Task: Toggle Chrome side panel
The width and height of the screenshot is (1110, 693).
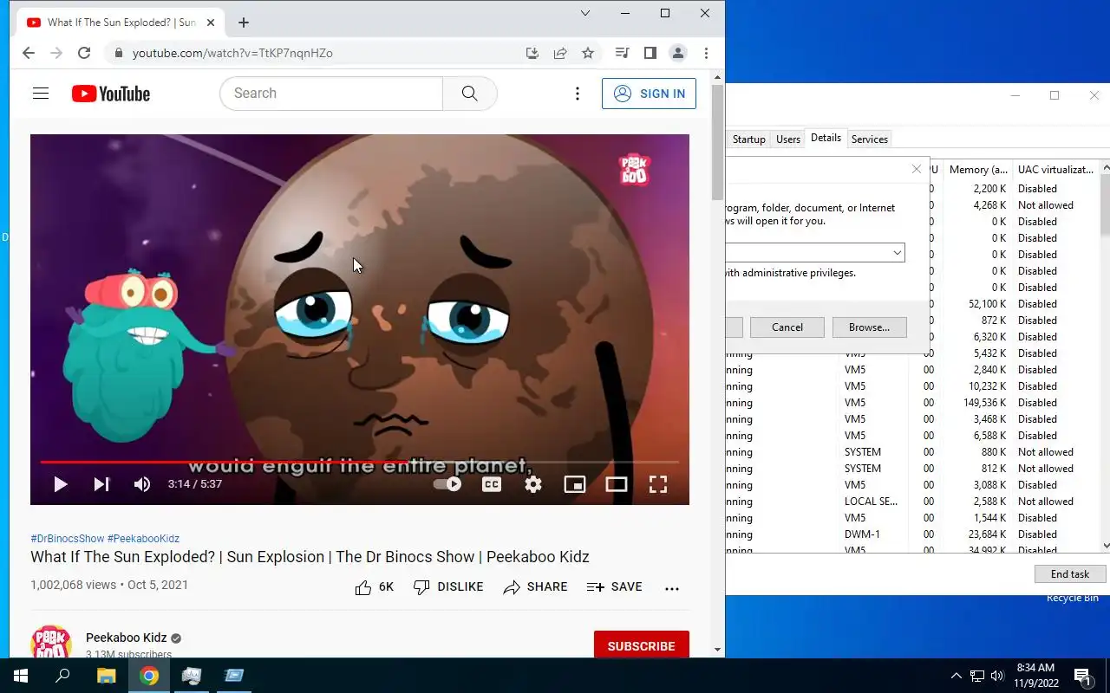Action: click(x=650, y=53)
